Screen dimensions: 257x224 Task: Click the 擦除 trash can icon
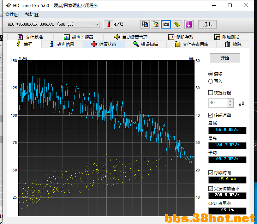(227, 44)
